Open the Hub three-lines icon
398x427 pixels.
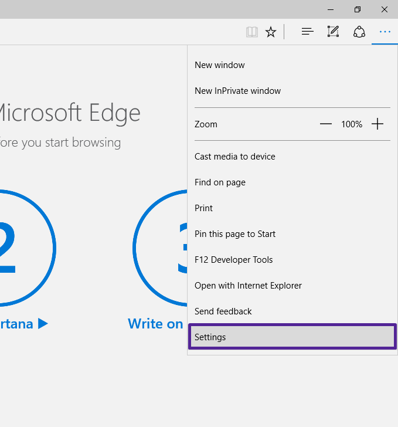click(x=307, y=32)
